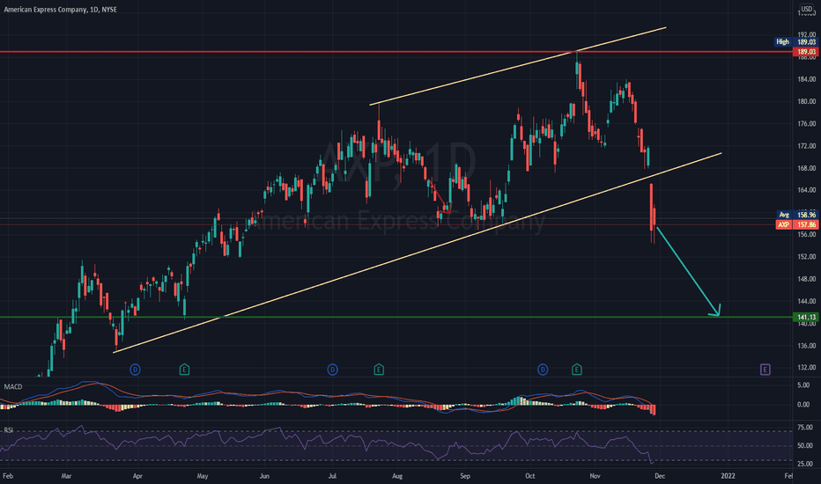Click the RSI 25.00 scale value
This screenshot has width=821, height=484.
tap(805, 464)
